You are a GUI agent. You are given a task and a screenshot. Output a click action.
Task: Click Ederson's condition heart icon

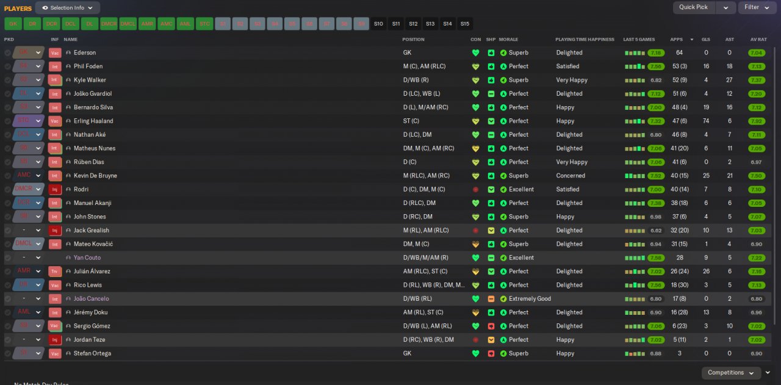[x=476, y=52]
